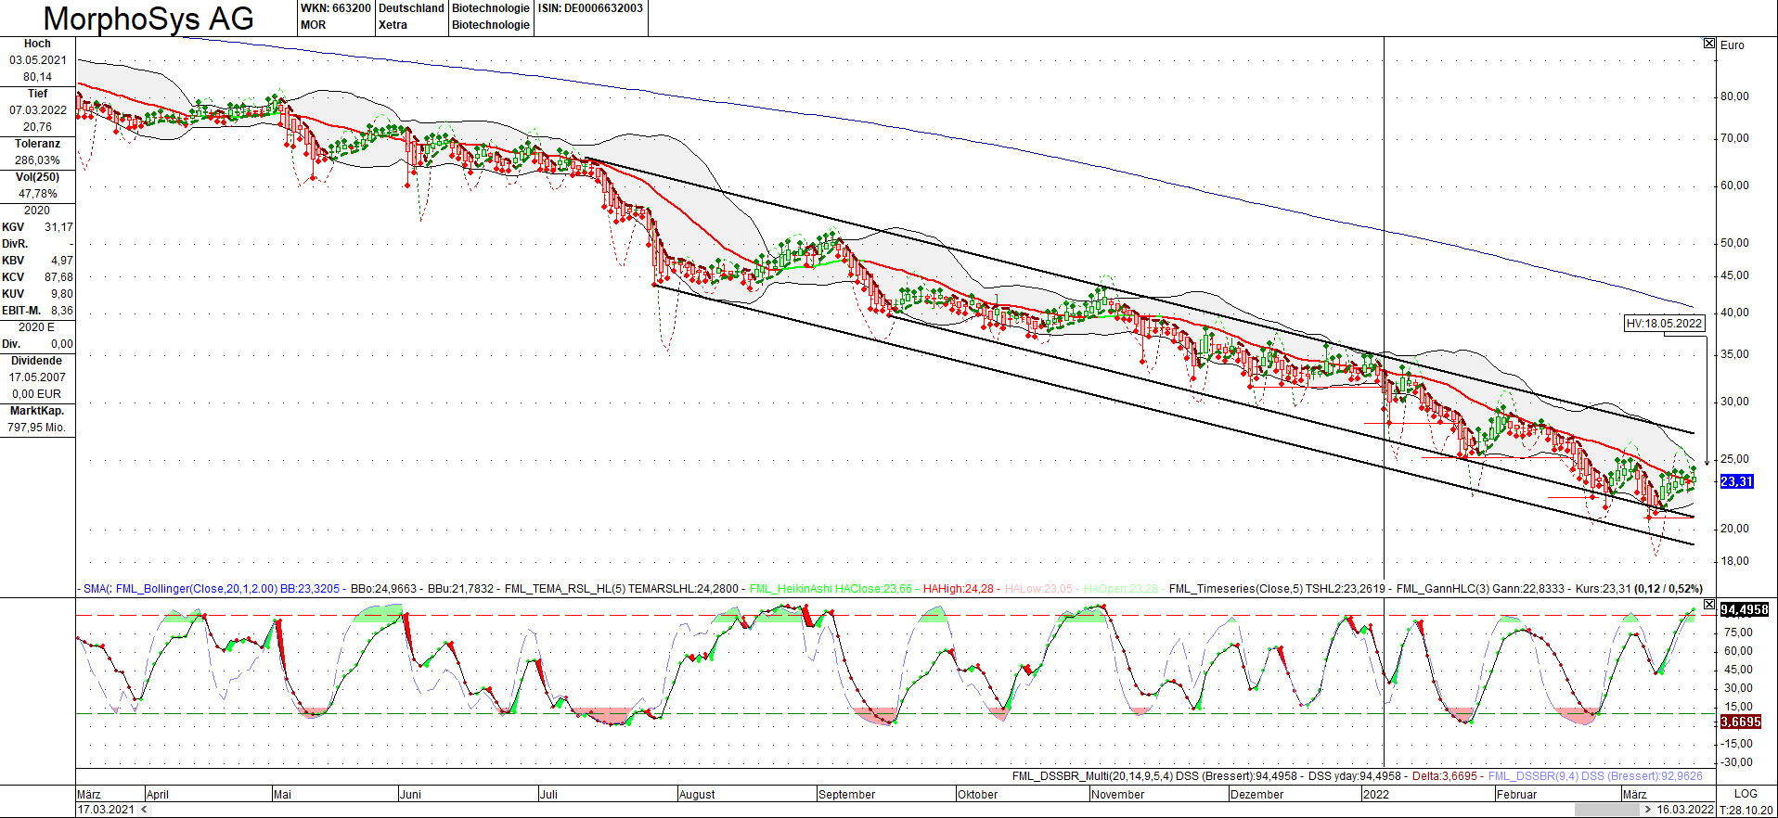Click the T:28.10.20 timestamp
1778x818 pixels.
(1746, 810)
